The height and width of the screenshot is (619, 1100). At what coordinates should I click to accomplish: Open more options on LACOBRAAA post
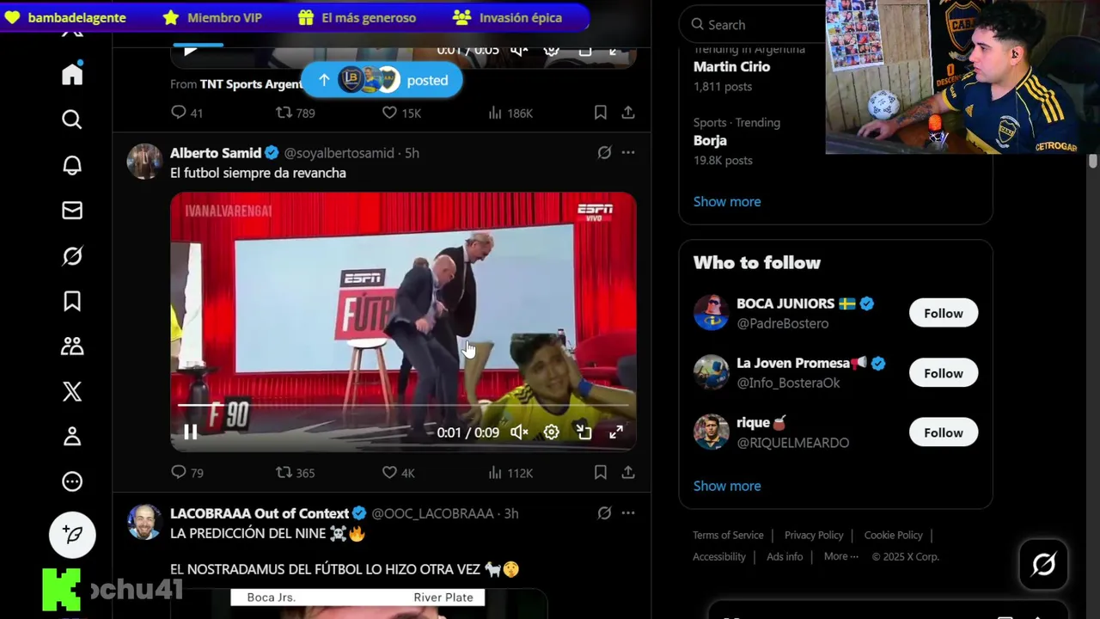[x=628, y=513]
